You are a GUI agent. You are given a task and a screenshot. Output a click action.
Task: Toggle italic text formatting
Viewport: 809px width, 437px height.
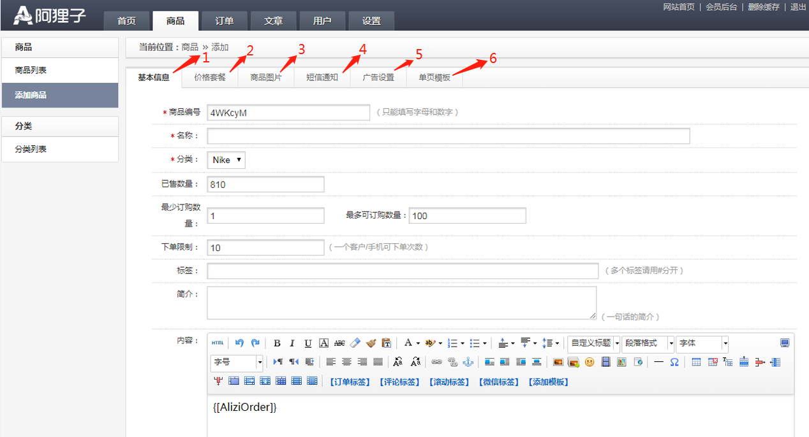coord(292,343)
